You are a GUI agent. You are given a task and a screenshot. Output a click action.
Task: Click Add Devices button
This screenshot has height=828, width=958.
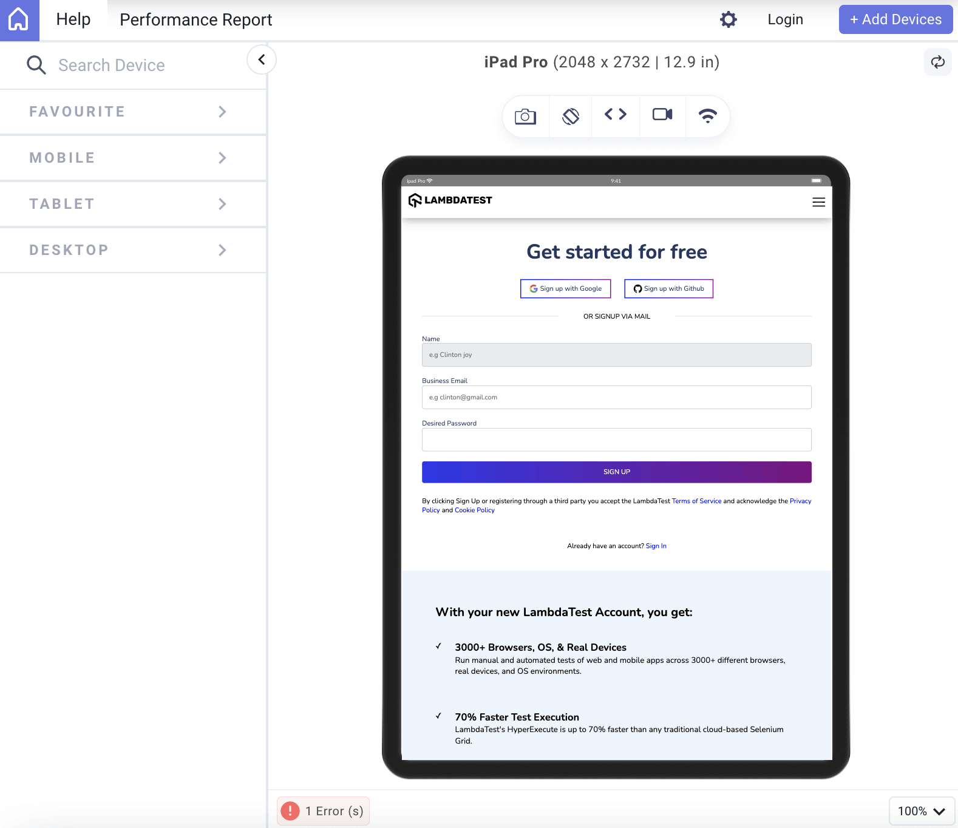click(x=895, y=19)
